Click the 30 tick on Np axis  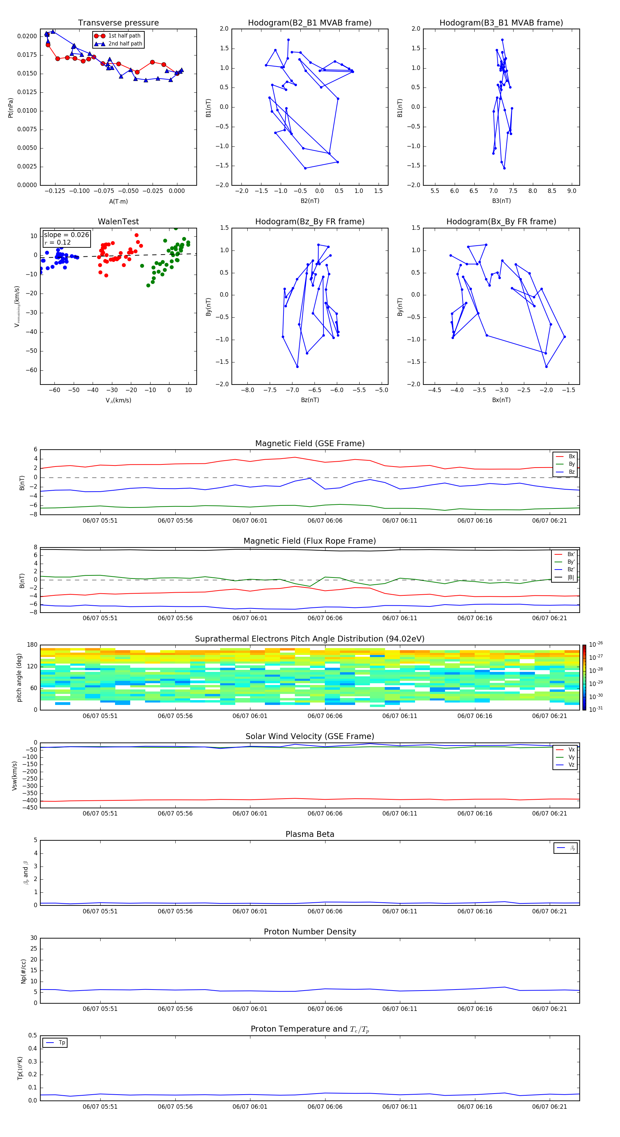pyautogui.click(x=33, y=938)
